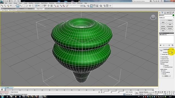Click the TurboSmooth modifier button
Screen dimensions: 175x98
170,27
